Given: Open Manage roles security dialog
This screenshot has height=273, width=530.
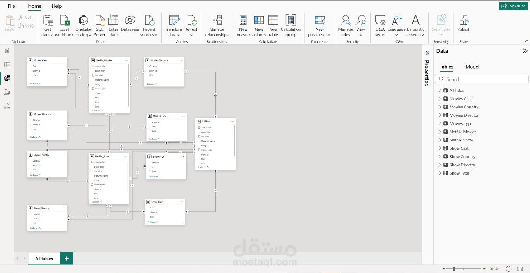Looking at the screenshot, I should [345, 26].
